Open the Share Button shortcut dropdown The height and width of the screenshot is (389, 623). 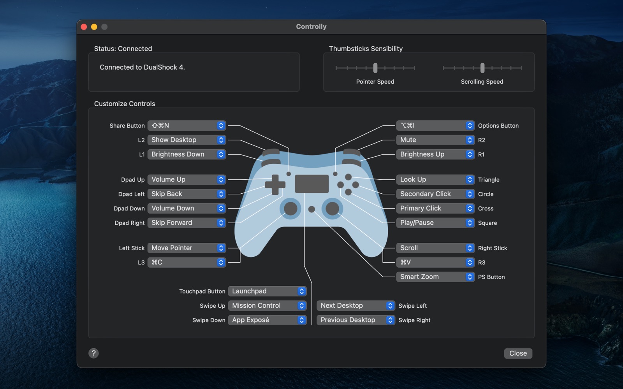(x=187, y=126)
